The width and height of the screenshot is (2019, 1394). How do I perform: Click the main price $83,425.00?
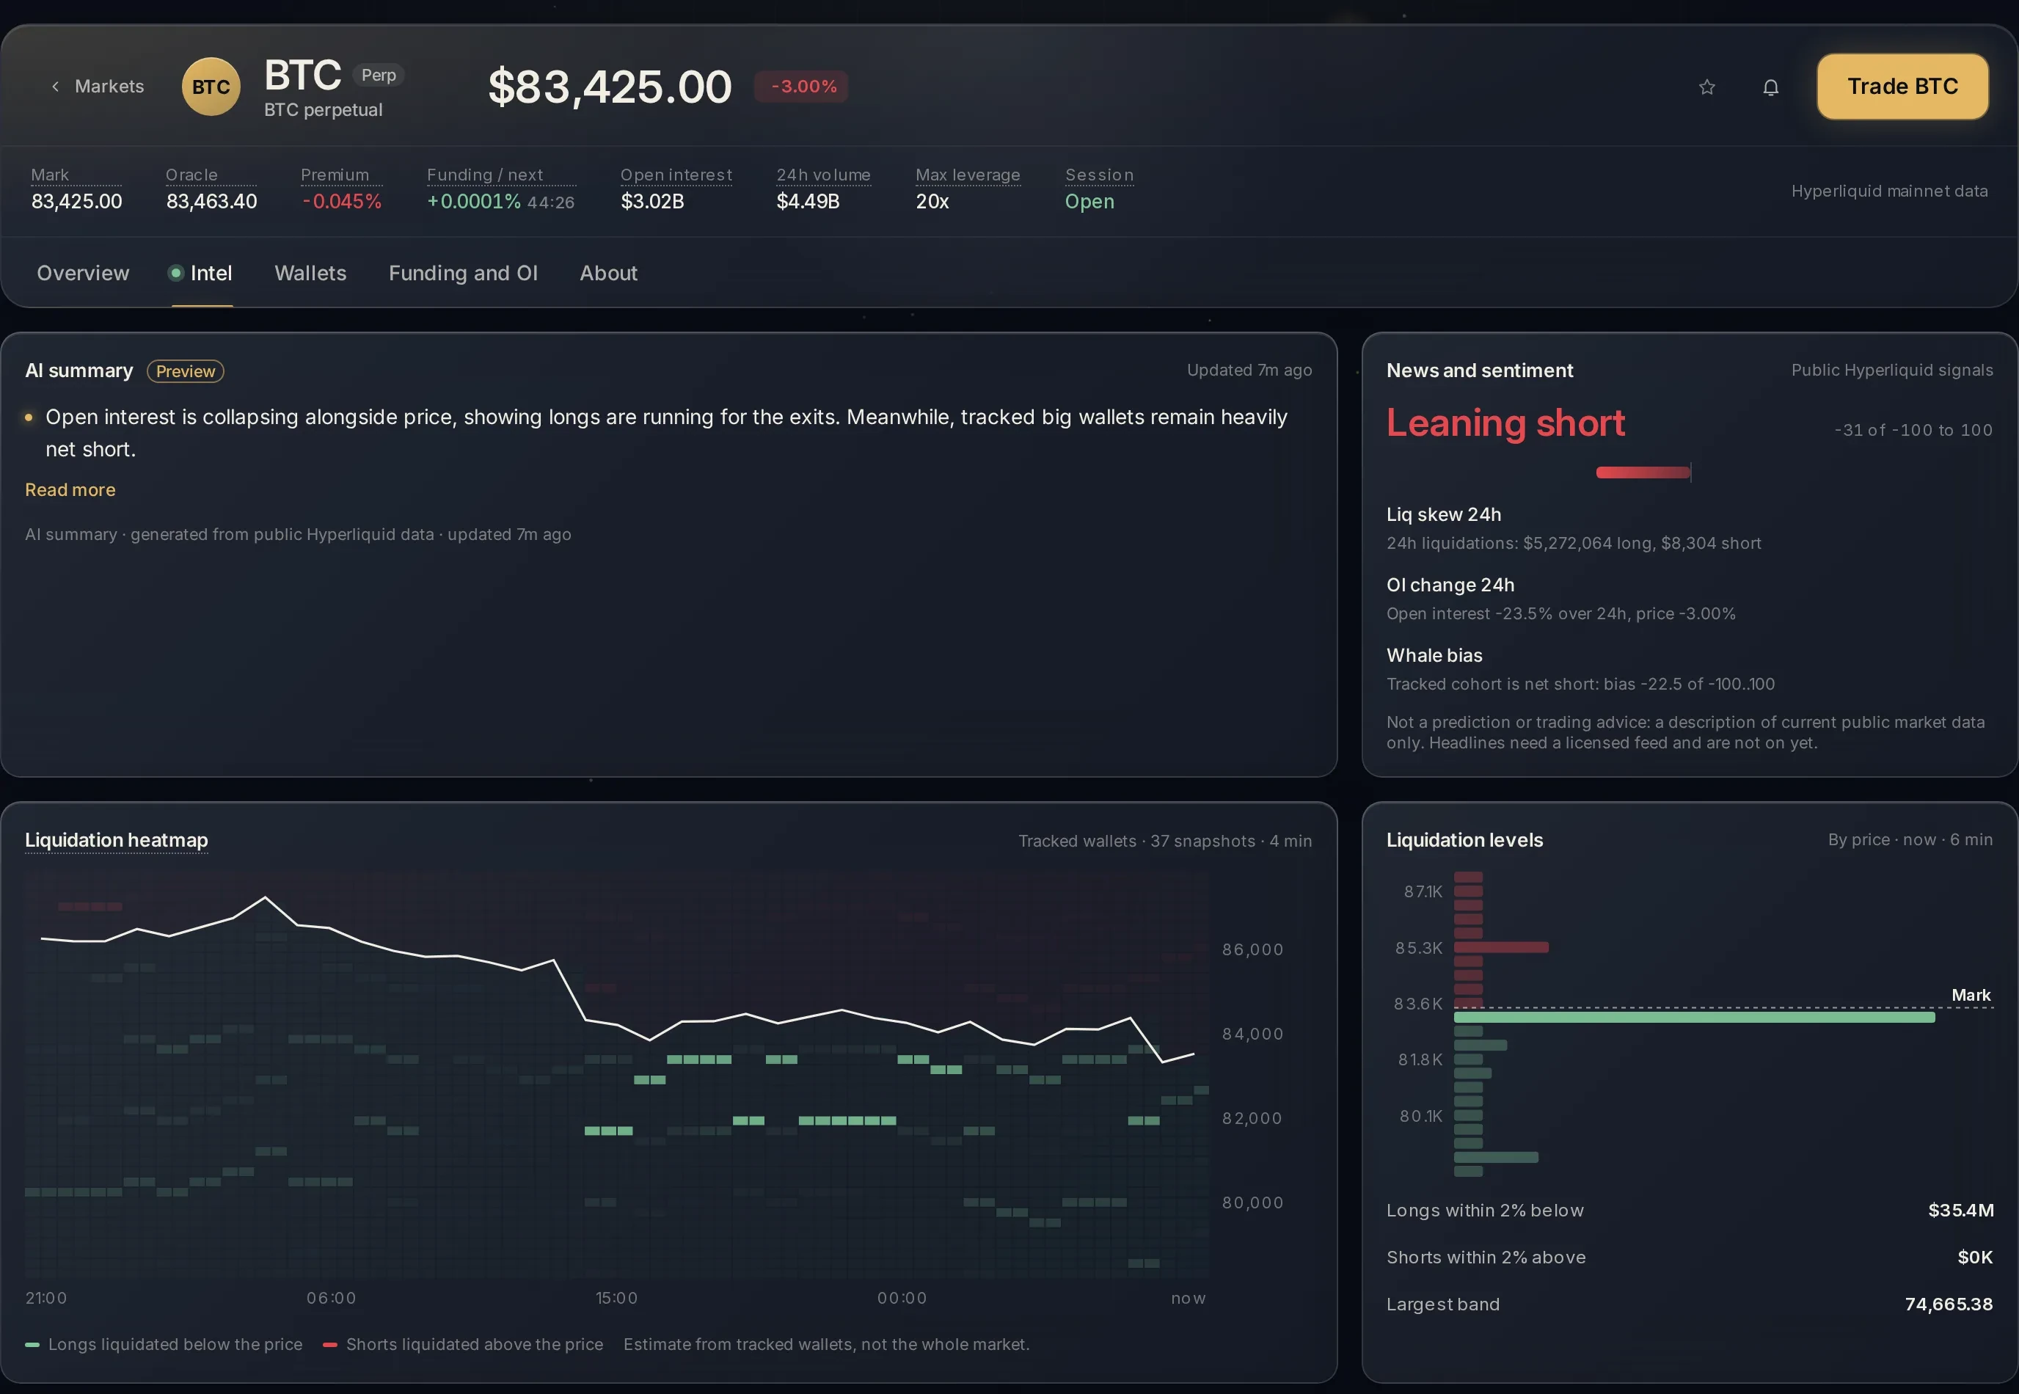[610, 87]
